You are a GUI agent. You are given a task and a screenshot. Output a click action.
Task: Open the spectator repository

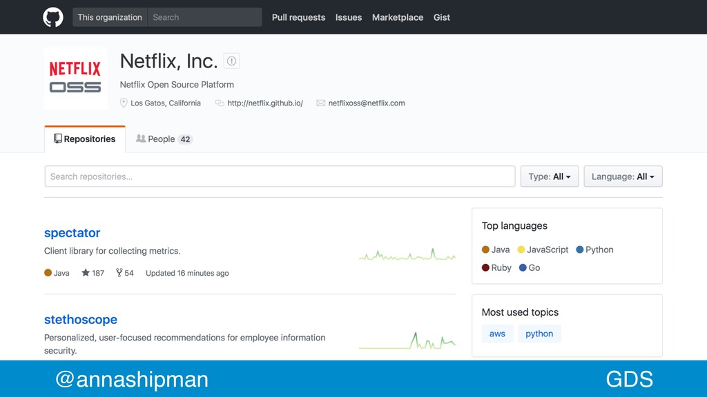[x=72, y=233]
